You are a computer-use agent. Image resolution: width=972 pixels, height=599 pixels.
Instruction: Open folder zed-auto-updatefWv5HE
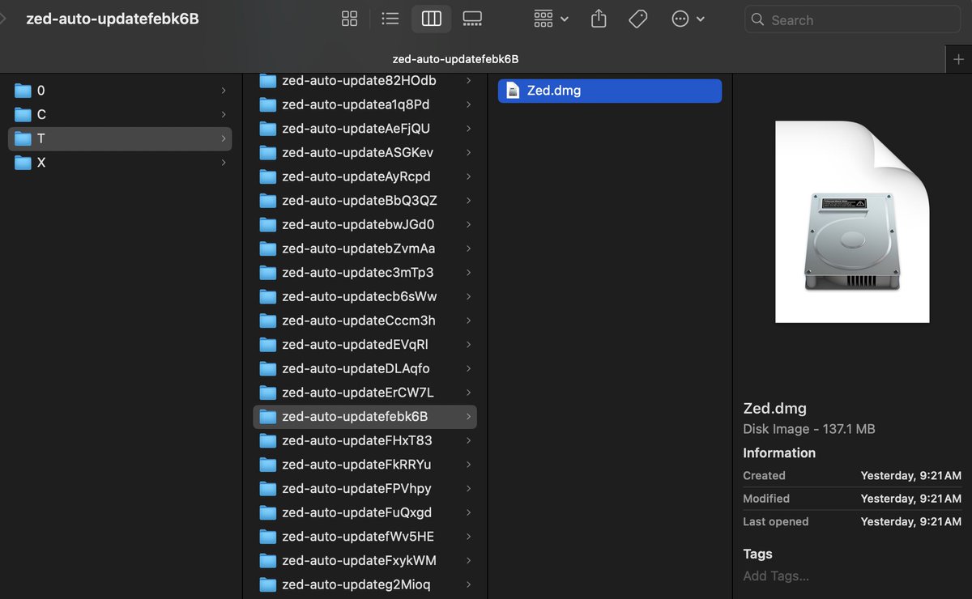coord(364,537)
